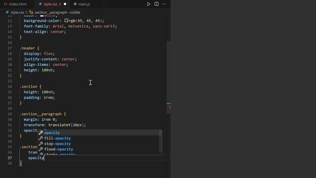
Task: Split the editor to the right
Action: pyautogui.click(x=157, y=4)
